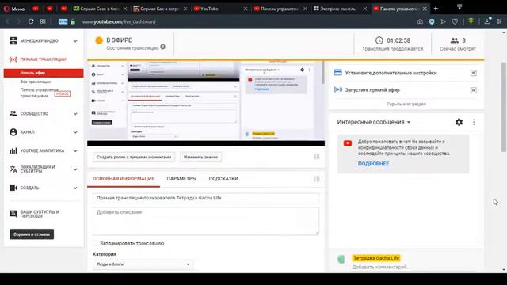This screenshot has height=285, width=507.
Task: Open chat three-dot options menu
Action: point(474,122)
